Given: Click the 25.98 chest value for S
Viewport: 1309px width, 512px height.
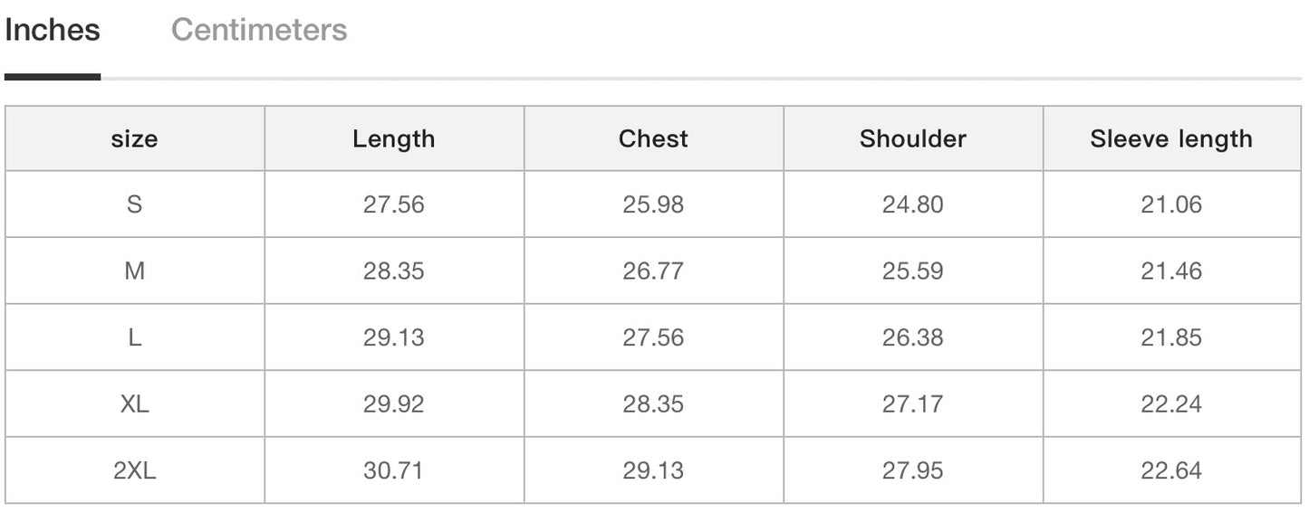Looking at the screenshot, I should tap(653, 204).
